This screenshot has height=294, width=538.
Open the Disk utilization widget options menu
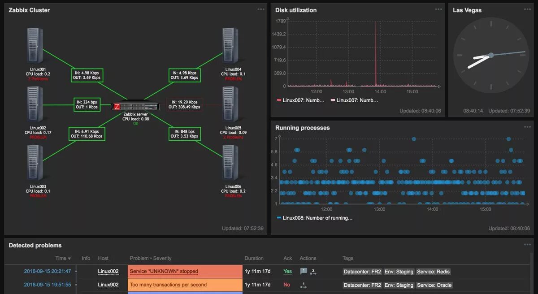pos(438,9)
